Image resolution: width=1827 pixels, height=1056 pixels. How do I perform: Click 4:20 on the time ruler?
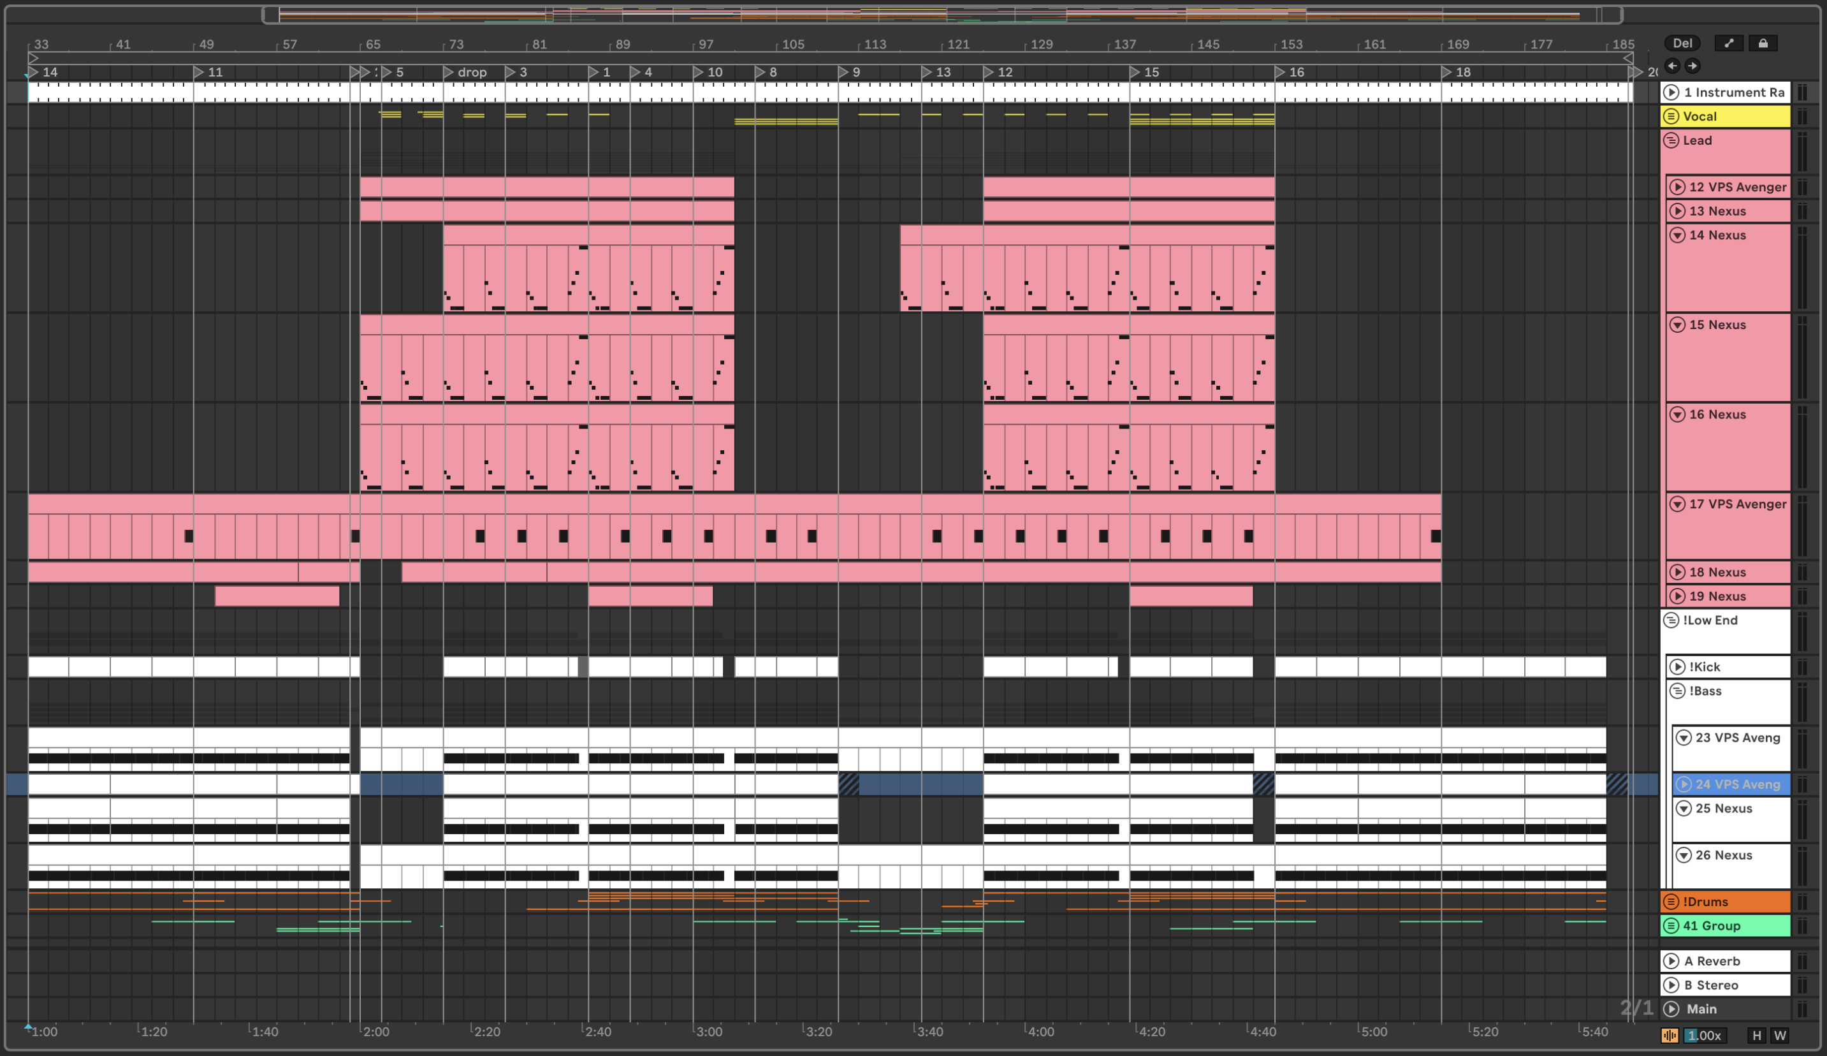click(1151, 1031)
